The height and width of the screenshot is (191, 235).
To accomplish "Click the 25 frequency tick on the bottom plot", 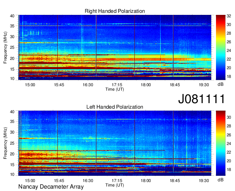I will click(x=12, y=143).
